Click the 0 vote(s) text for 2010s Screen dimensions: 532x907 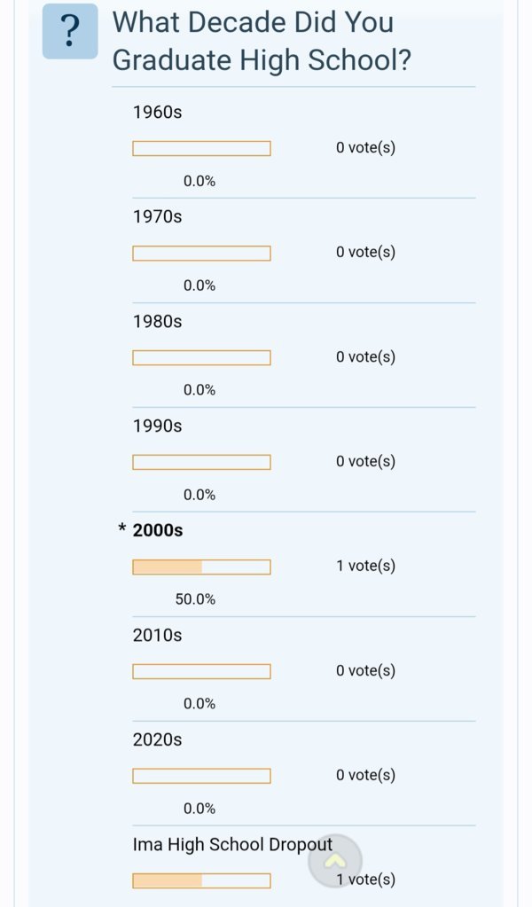366,670
